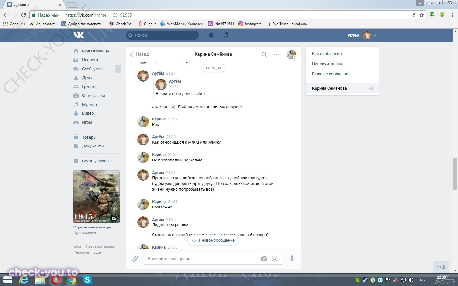The image size is (458, 286).
Task: Click Назад to return to dialogs
Action: tap(139, 54)
